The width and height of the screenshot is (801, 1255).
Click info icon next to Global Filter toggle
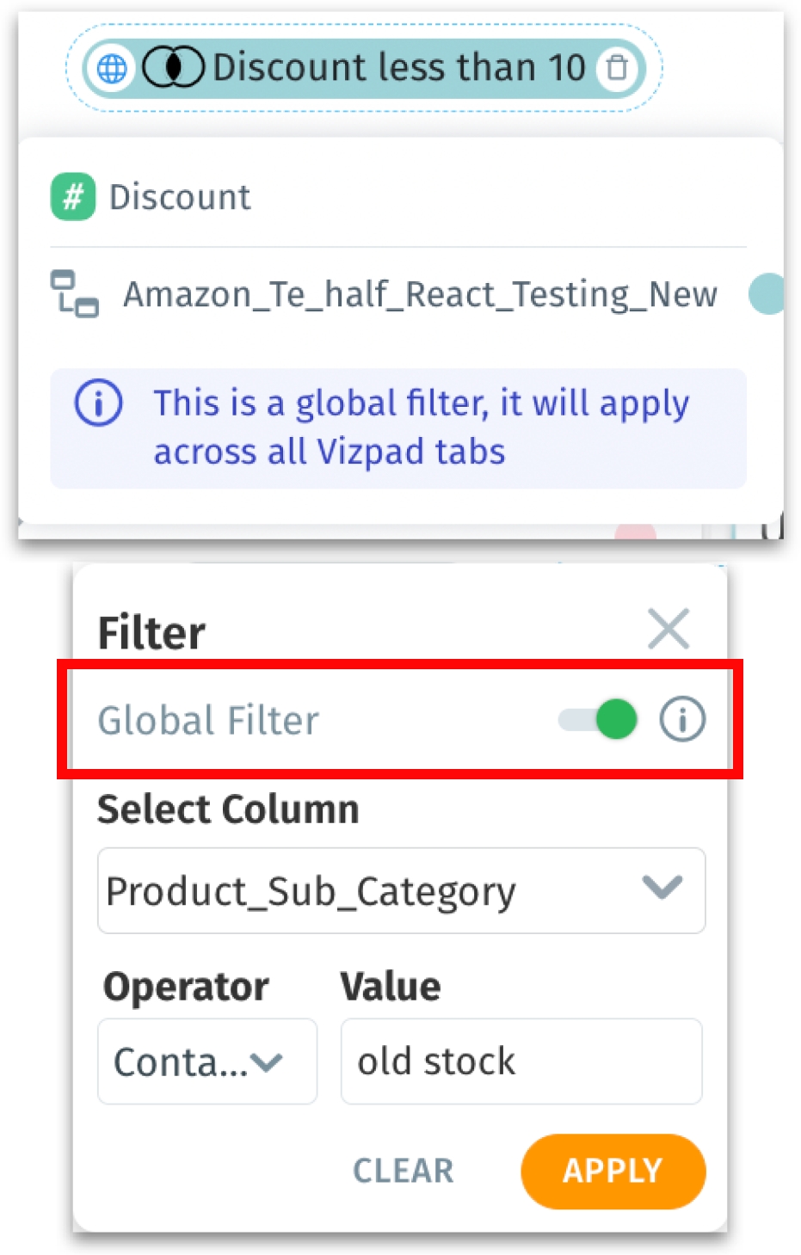click(683, 718)
